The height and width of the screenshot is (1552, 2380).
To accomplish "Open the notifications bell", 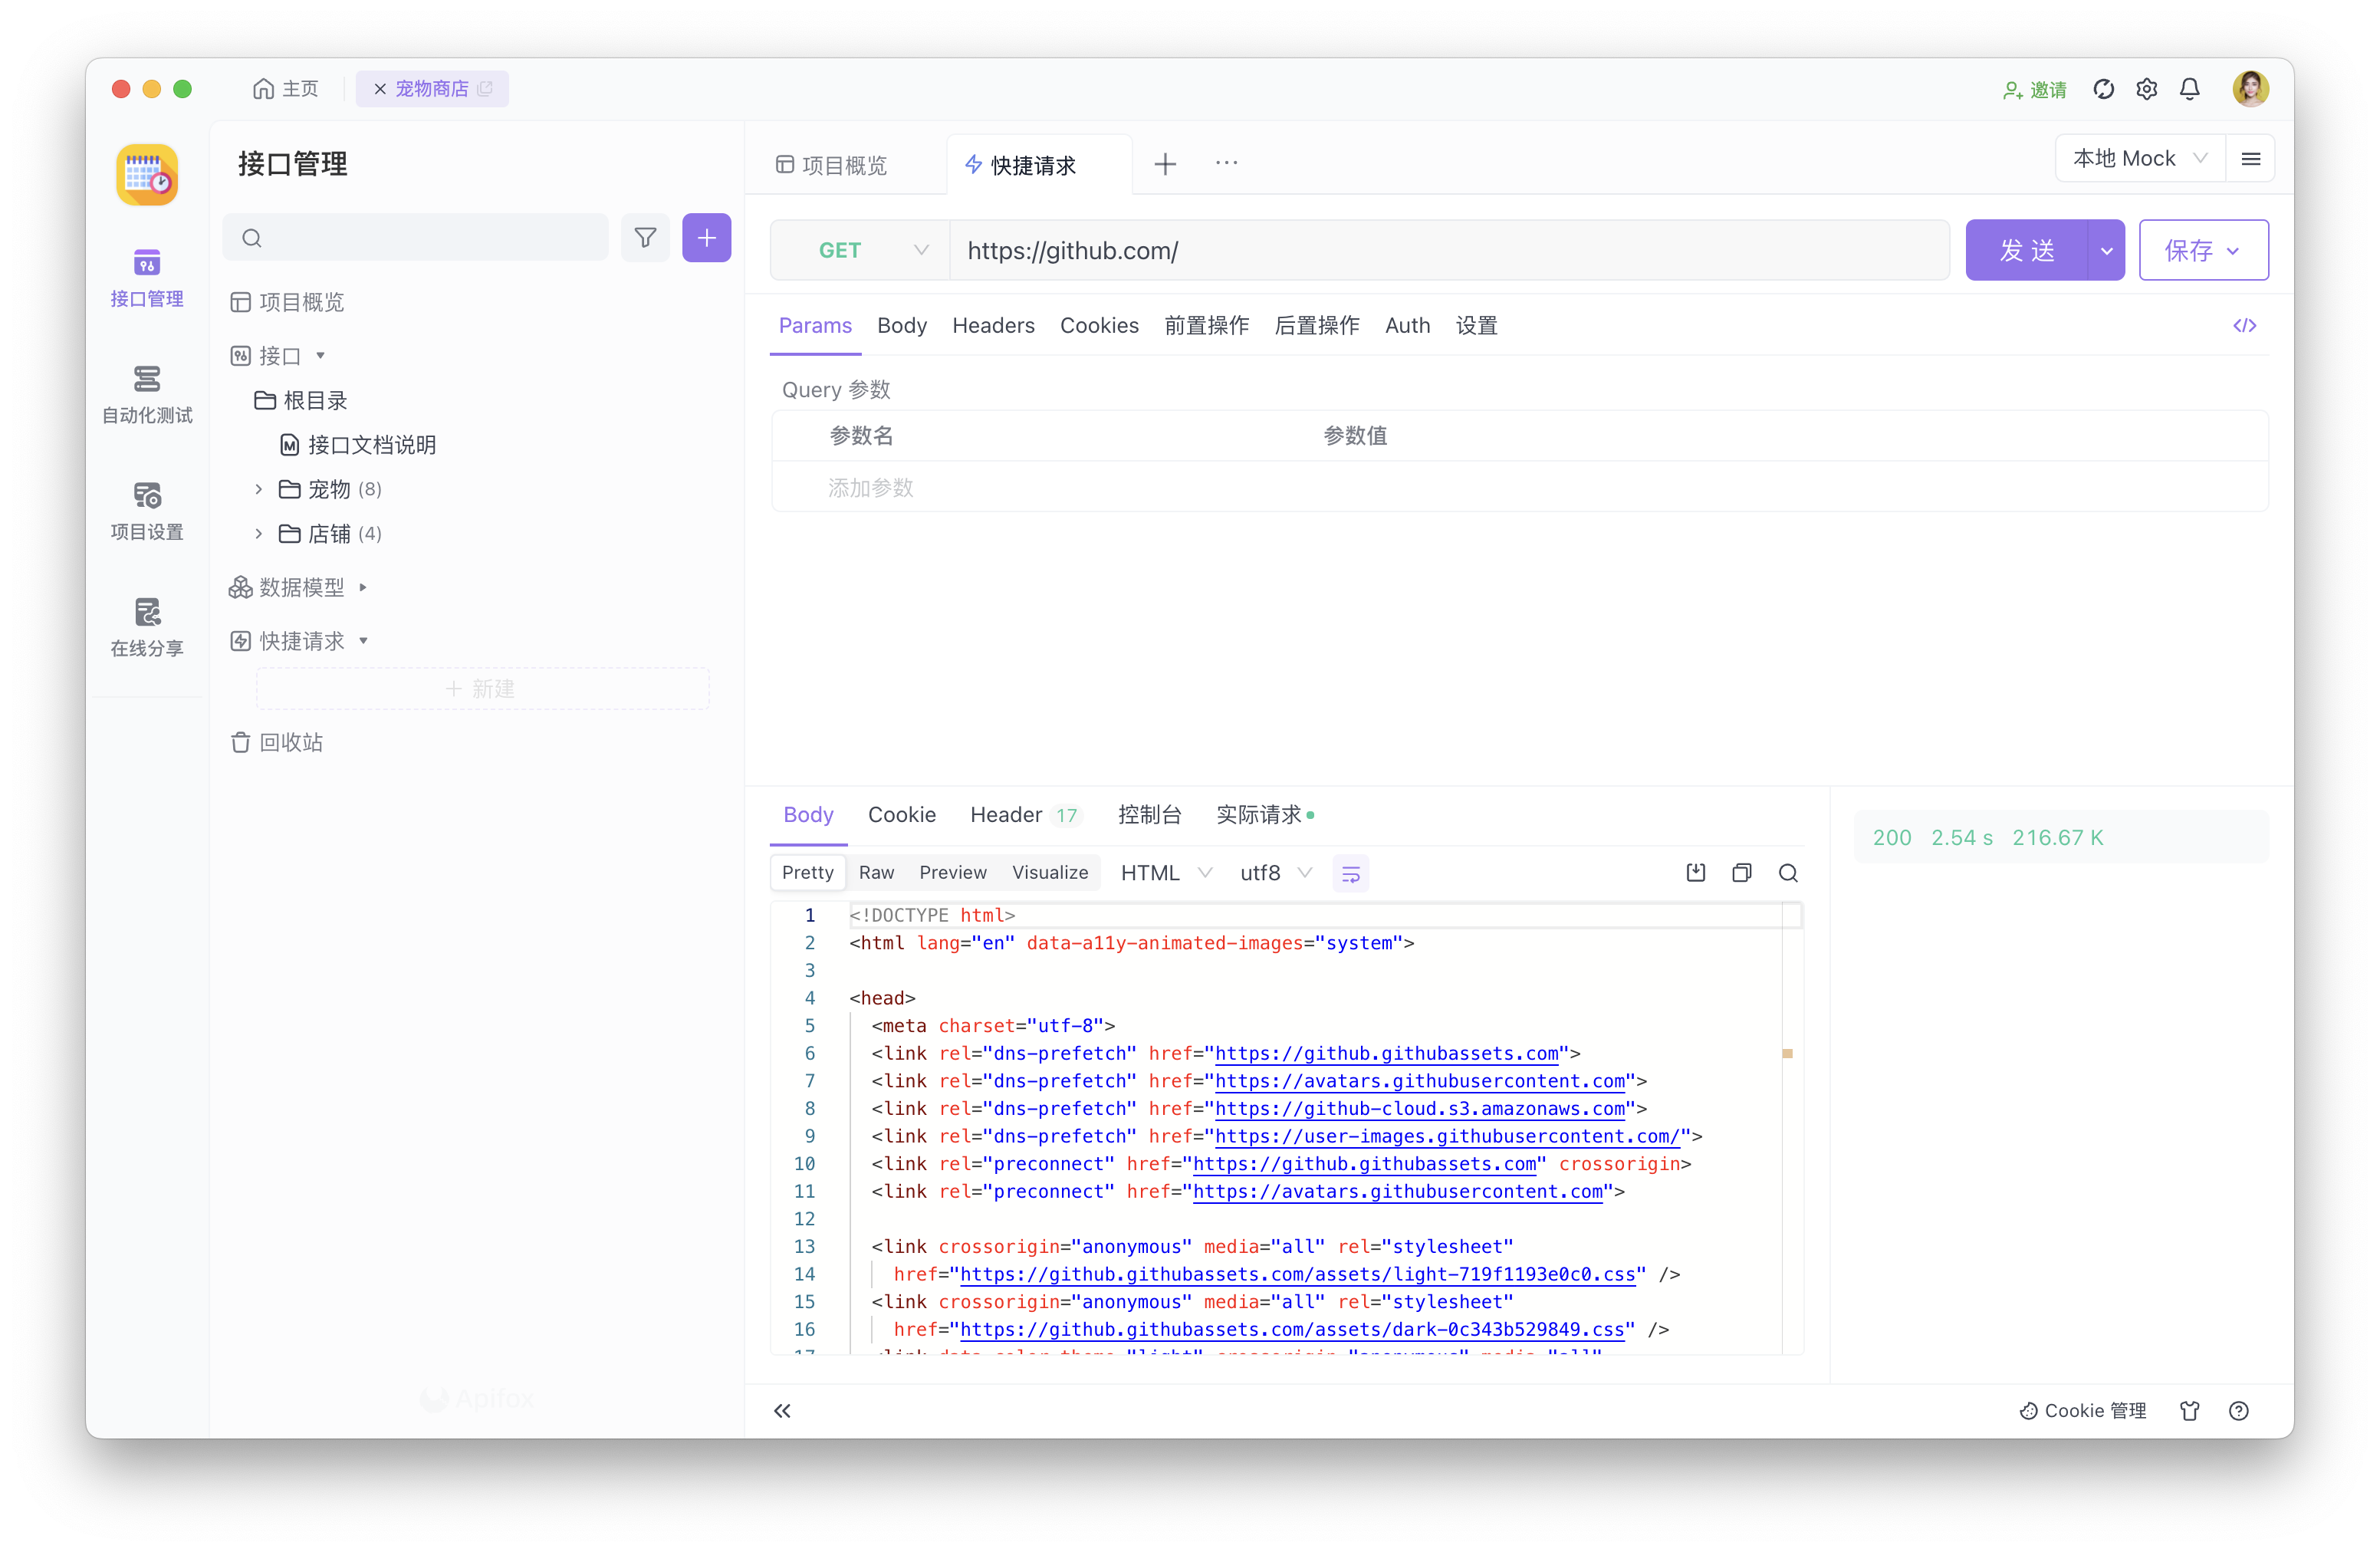I will tap(2189, 89).
